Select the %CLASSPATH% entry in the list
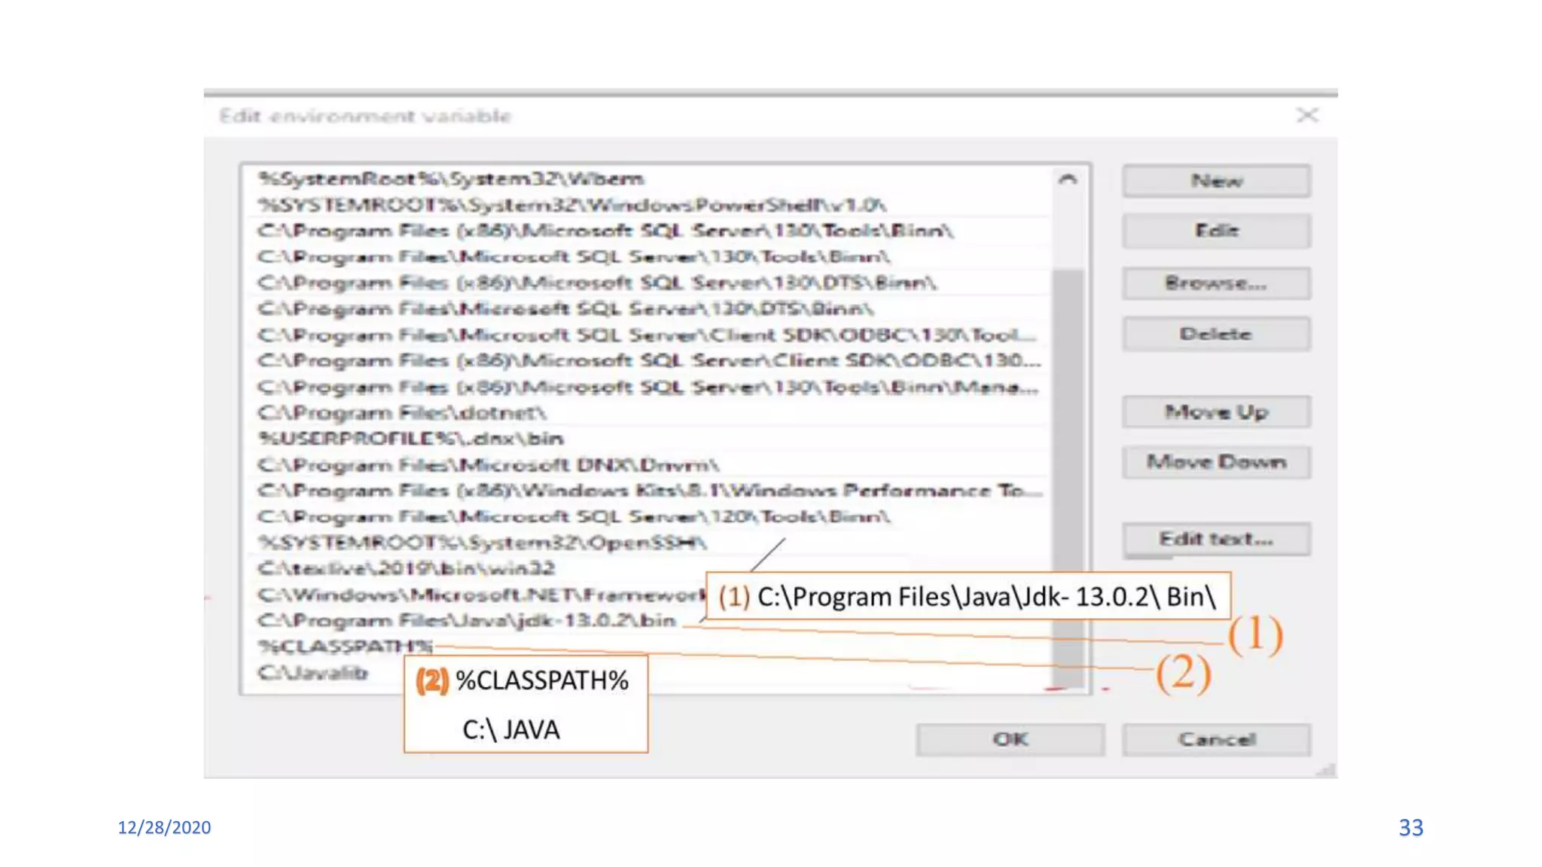 pos(346,646)
